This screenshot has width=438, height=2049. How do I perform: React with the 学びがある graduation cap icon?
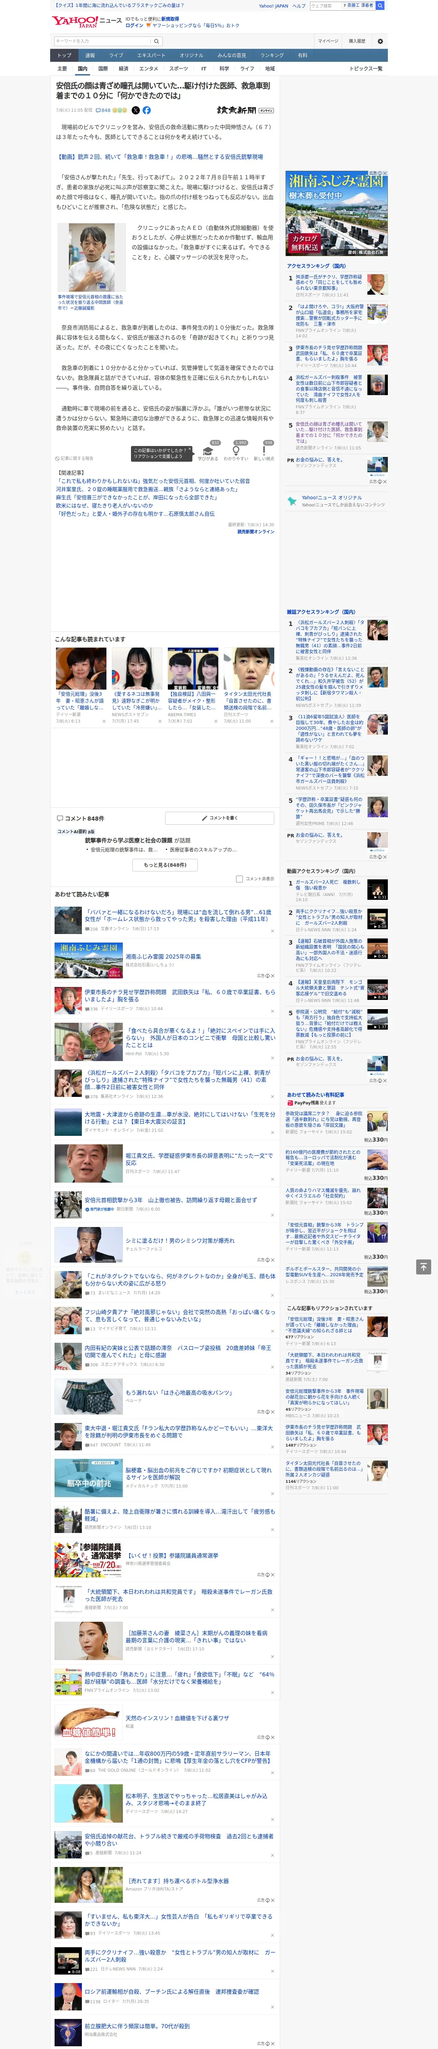208,451
